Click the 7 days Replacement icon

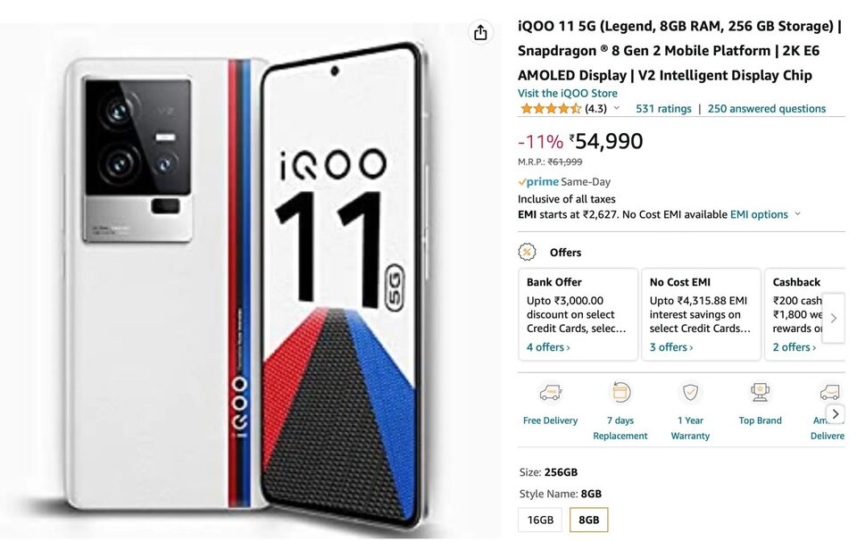tap(620, 393)
